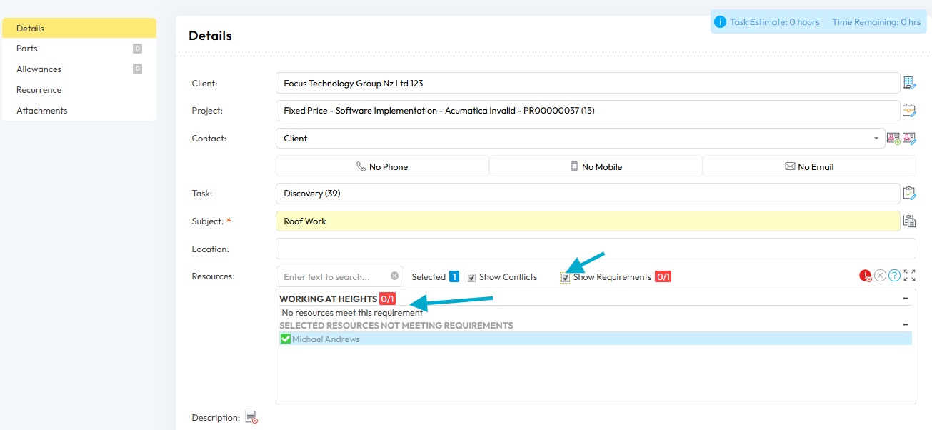Click the Time Remaining: 0 hrs text

tap(876, 22)
